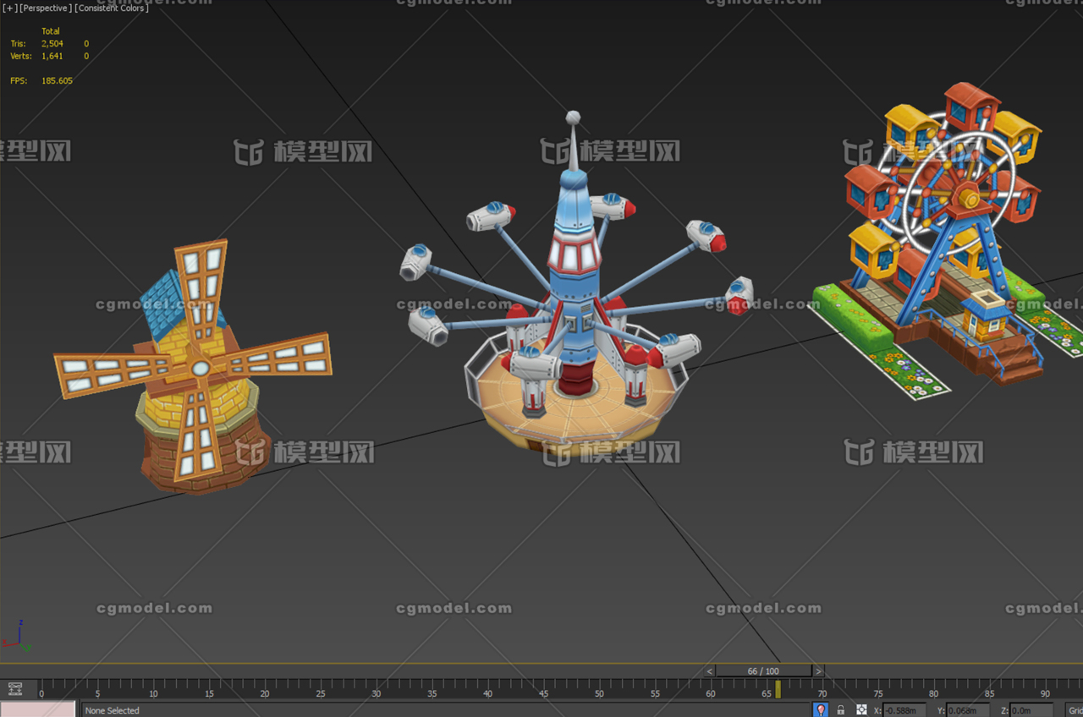The height and width of the screenshot is (717, 1083).
Task: Click the 66 / 100 time slider handle
Action: pyautogui.click(x=763, y=671)
